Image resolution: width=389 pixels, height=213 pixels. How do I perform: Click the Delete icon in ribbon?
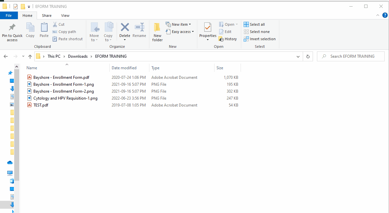[x=125, y=28]
